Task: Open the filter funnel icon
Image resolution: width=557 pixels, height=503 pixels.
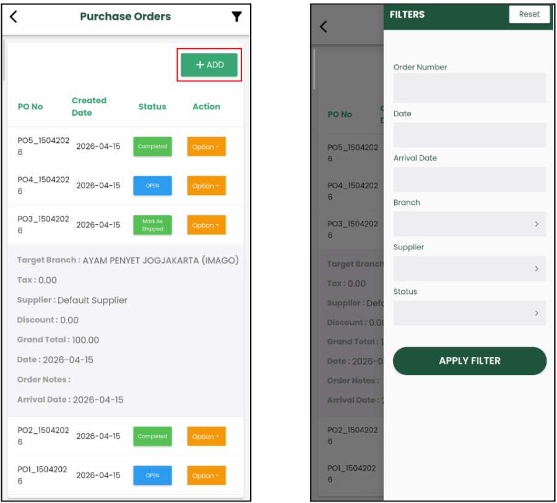Action: (236, 17)
